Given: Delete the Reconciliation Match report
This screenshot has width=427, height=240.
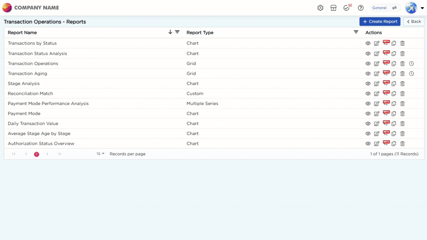Looking at the screenshot, I should pos(403,94).
